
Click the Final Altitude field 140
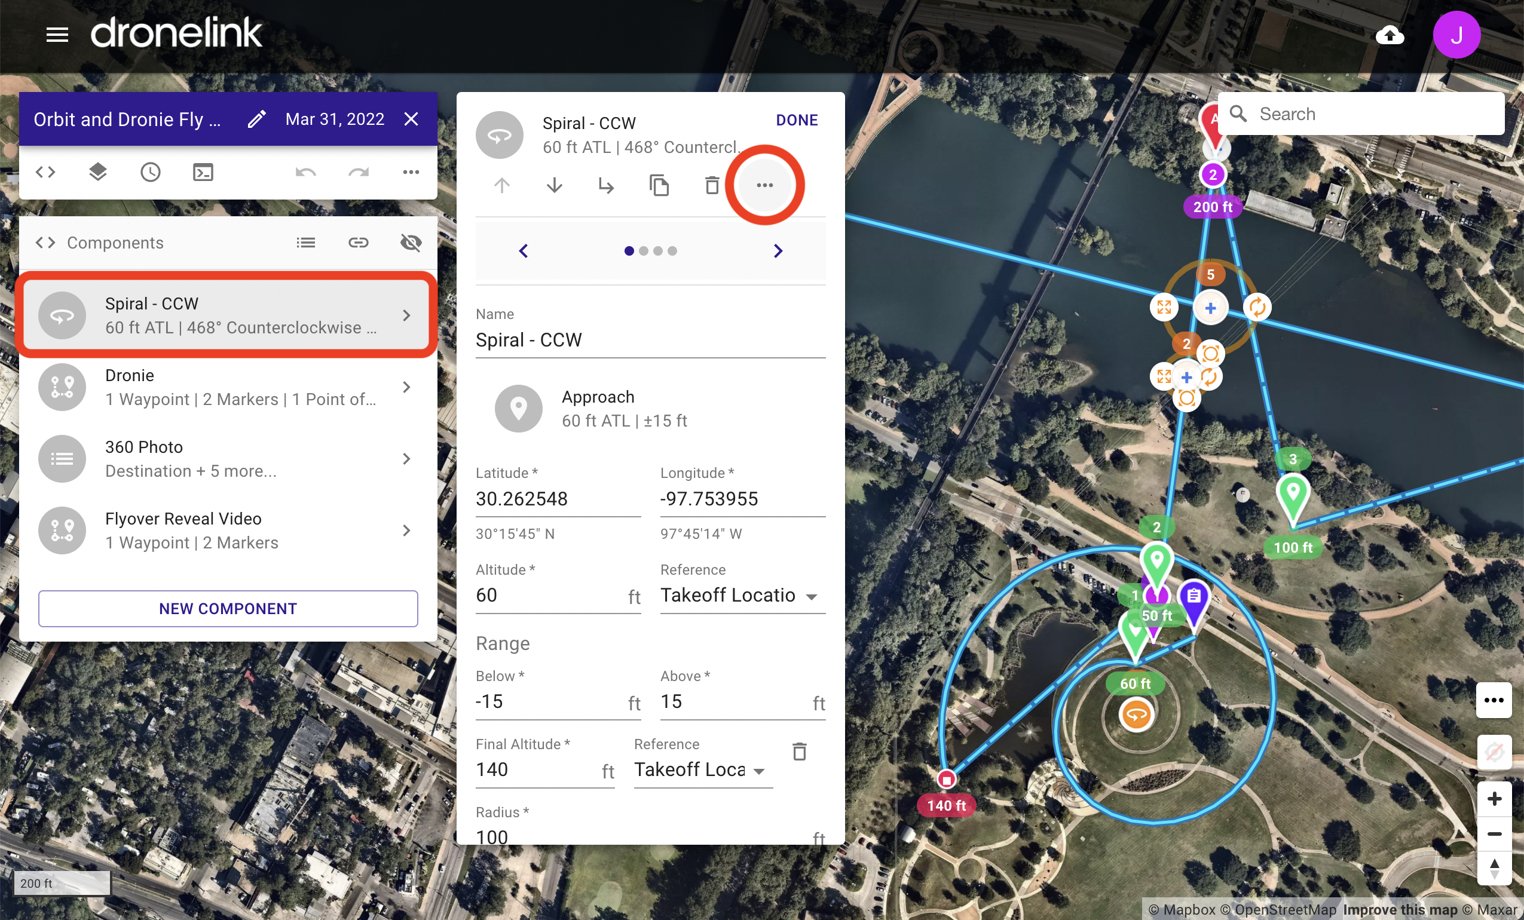(x=544, y=770)
